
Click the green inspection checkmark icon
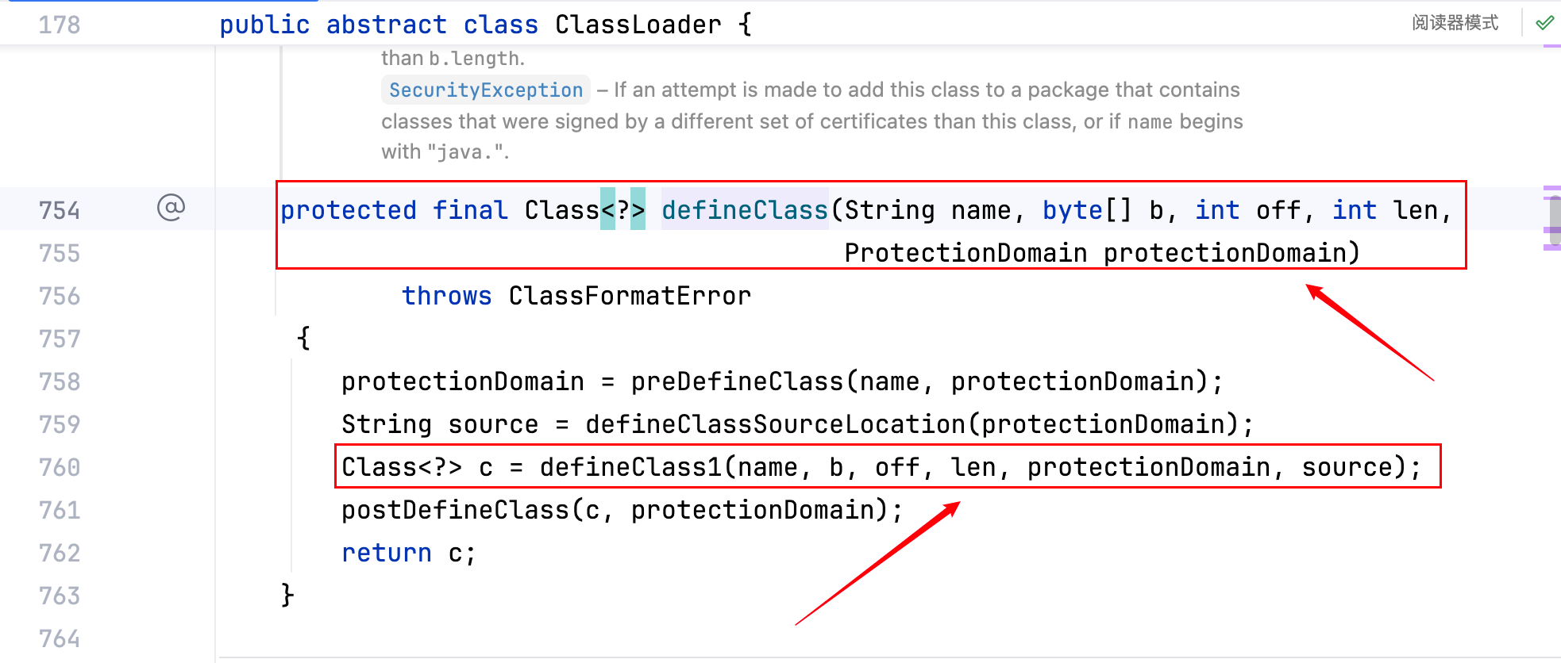coord(1544,23)
